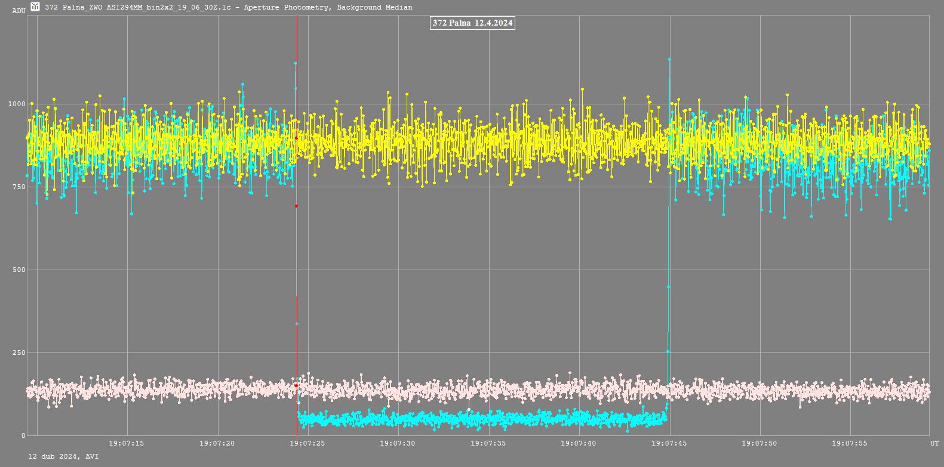Click the 19:07:20 time axis label
944x467 pixels.
217,443
